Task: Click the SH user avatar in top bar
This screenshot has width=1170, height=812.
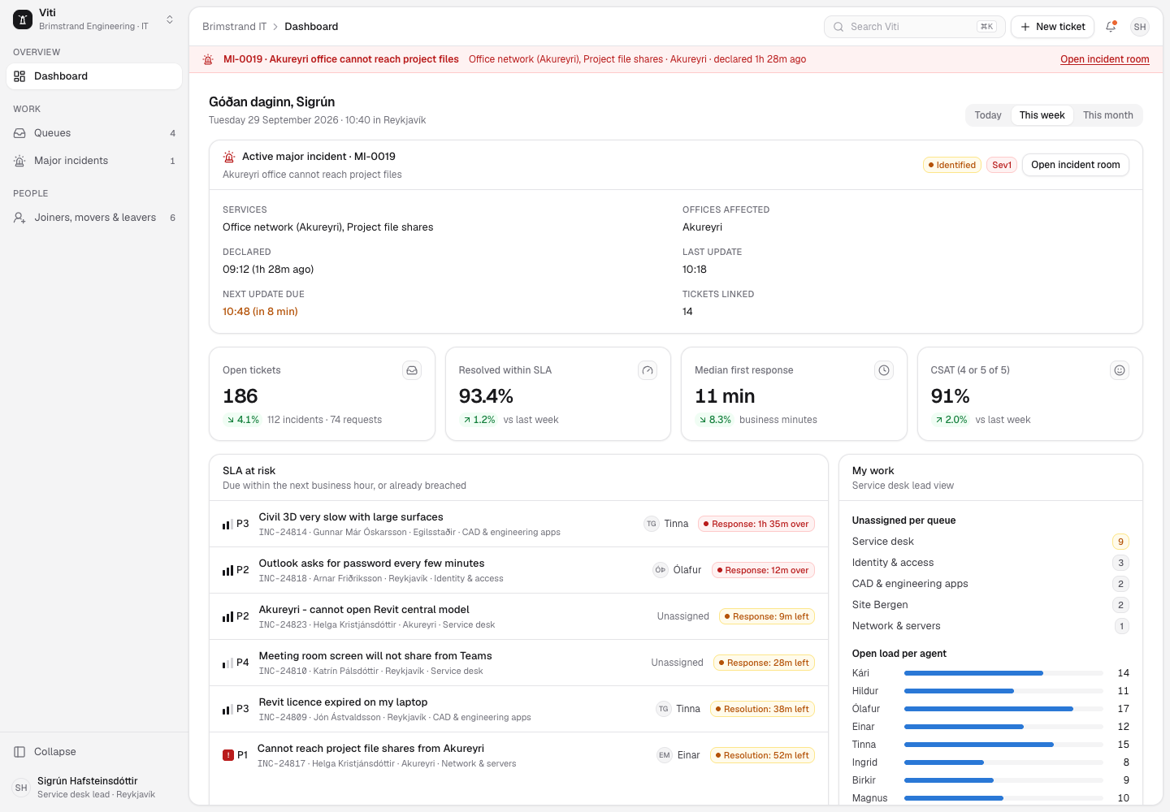Action: coord(1140,27)
